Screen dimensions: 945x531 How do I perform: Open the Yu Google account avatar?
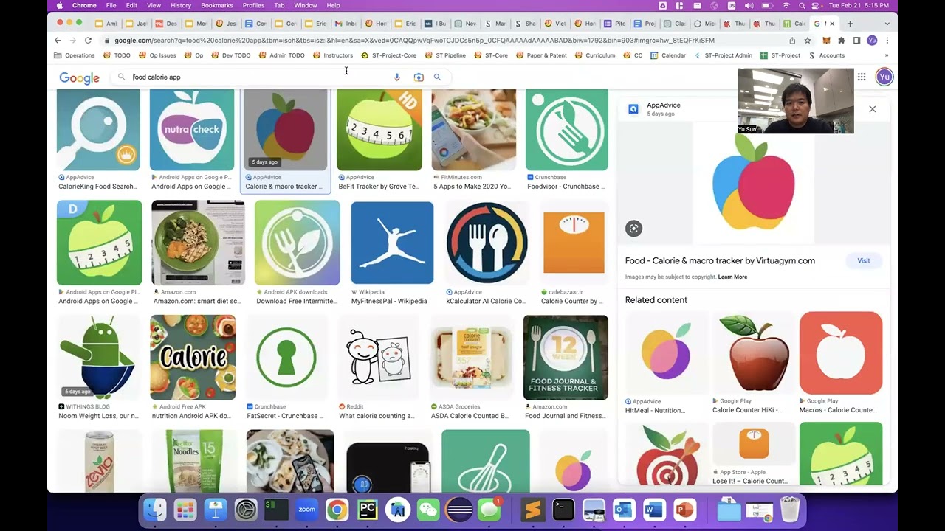884,77
